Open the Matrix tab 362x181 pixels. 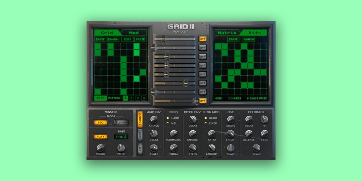[227, 33]
